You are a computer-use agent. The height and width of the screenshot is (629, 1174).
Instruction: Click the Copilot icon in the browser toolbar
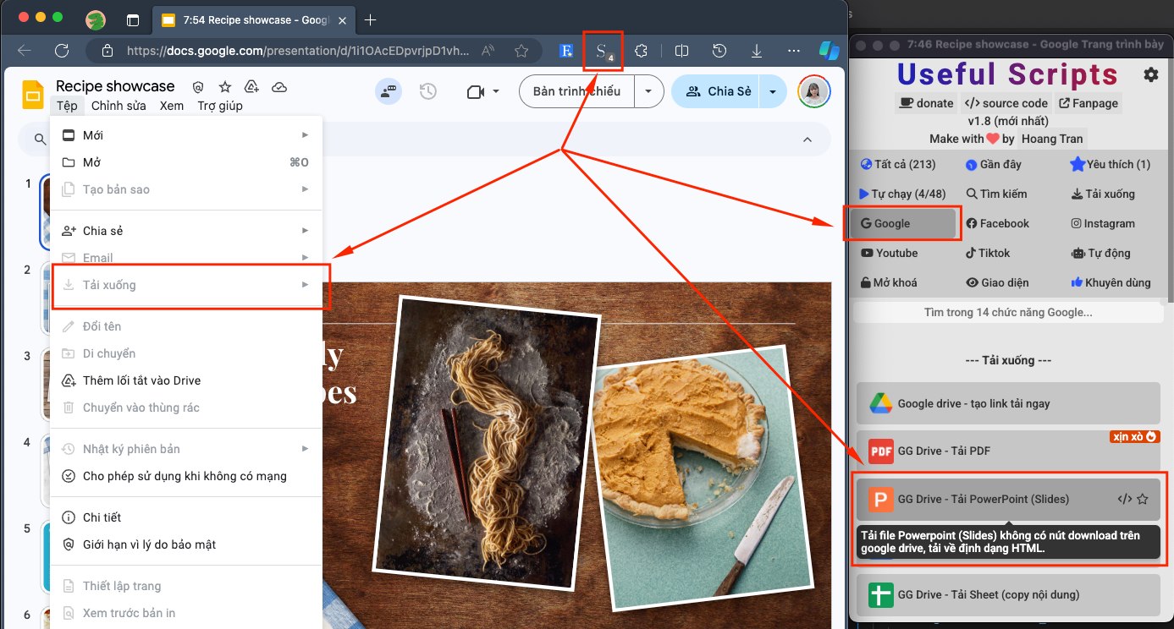point(829,51)
